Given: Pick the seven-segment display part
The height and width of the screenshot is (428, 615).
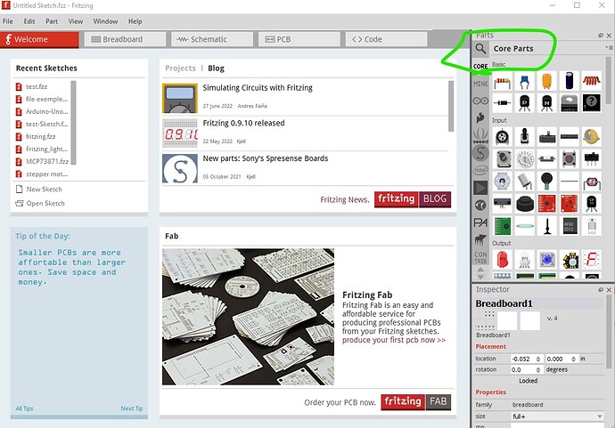Looking at the screenshot, I should (592, 260).
